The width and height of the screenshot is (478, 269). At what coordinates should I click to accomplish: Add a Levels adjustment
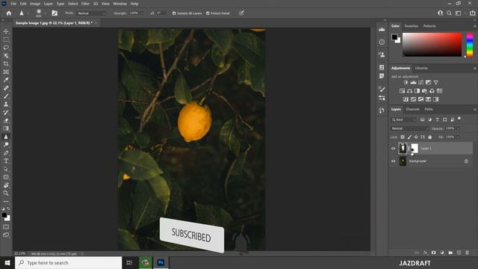(x=413, y=82)
